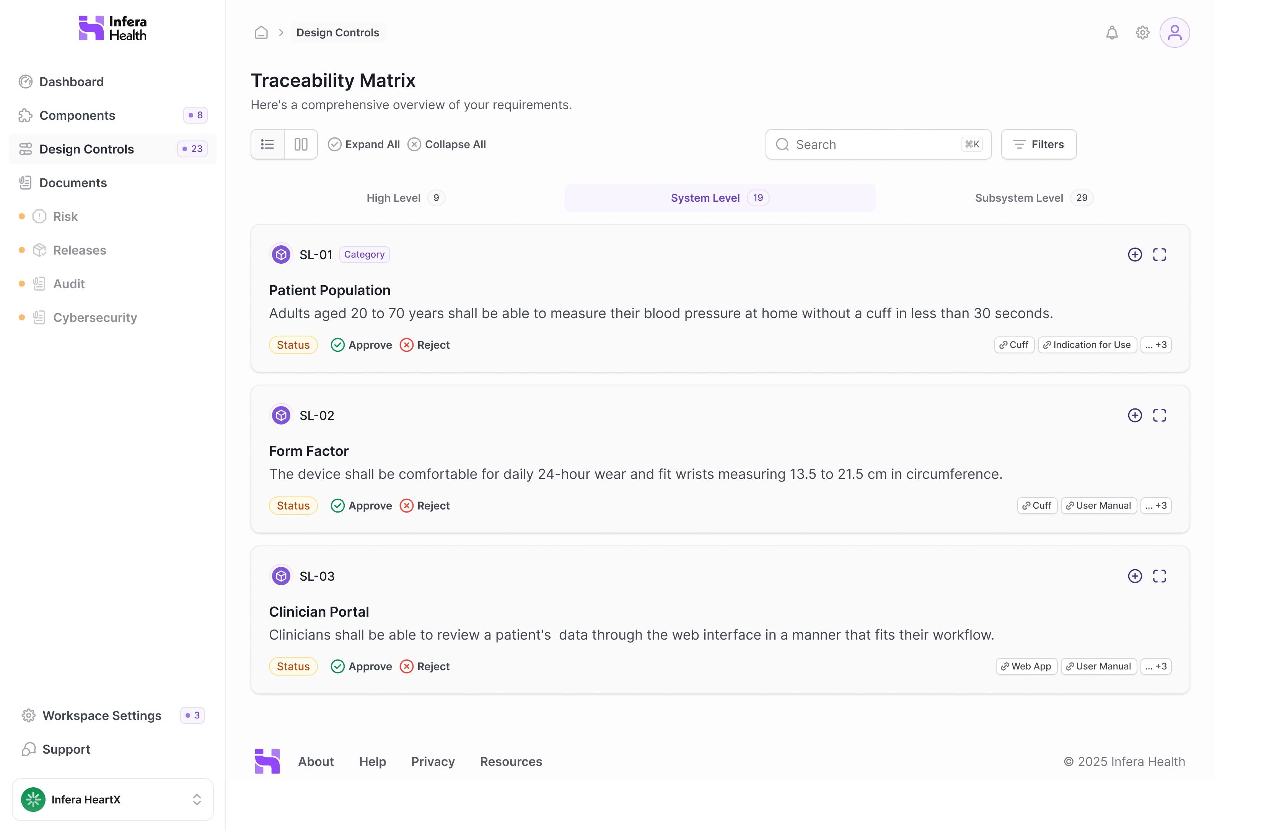This screenshot has width=1269, height=831.
Task: Click SL-03 cube icon
Action: pos(281,576)
